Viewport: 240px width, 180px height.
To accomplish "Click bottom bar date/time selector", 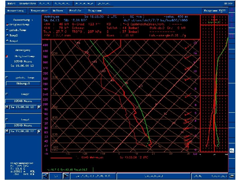I will click(93, 176).
